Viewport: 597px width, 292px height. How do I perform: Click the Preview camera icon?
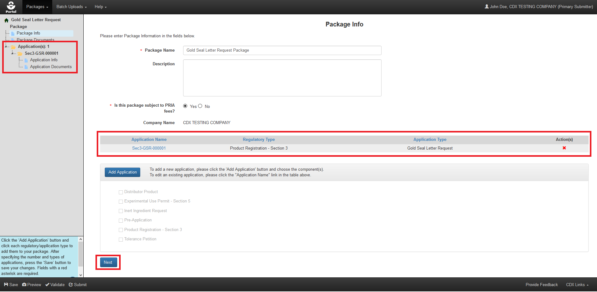24,285
